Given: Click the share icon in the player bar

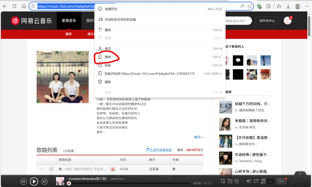Looking at the screenshot, I should coord(237,181).
